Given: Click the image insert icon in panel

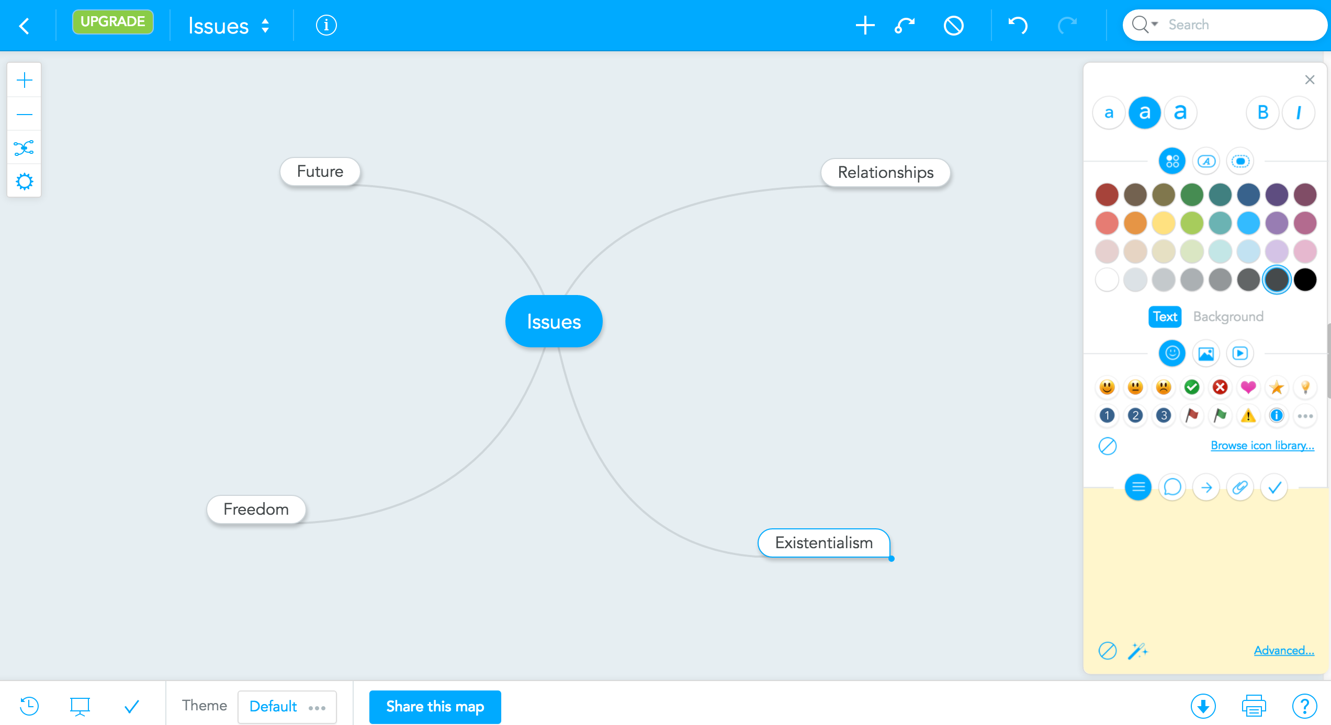Looking at the screenshot, I should [1206, 353].
